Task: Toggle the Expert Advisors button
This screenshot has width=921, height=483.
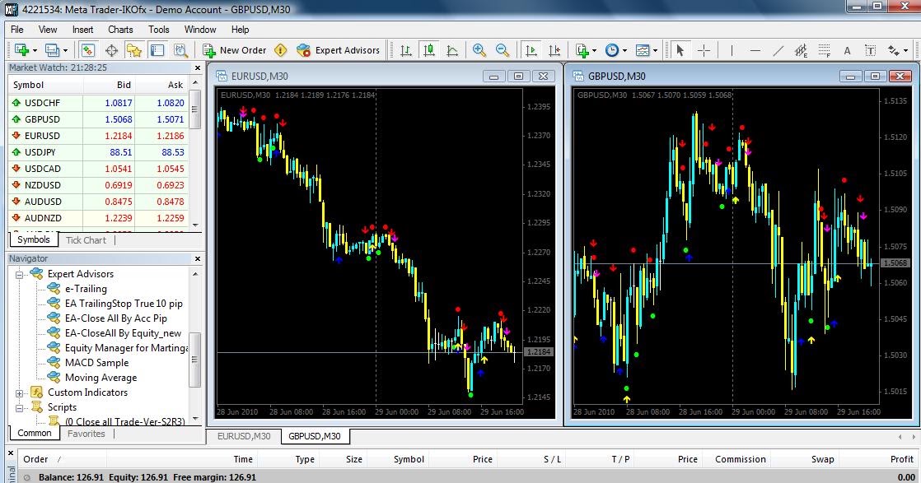Action: pyautogui.click(x=338, y=50)
